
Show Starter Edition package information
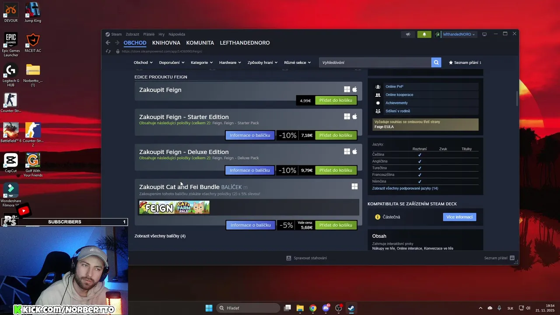pyautogui.click(x=250, y=135)
